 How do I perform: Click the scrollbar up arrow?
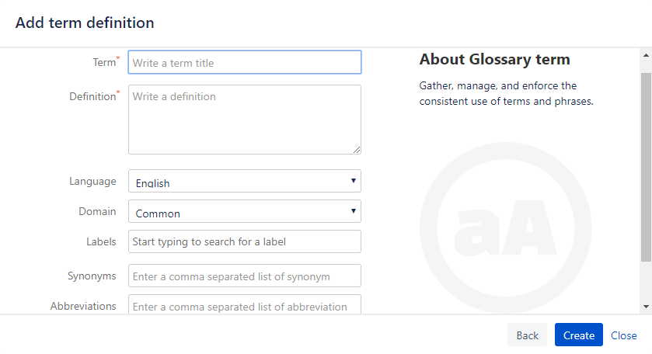(646, 56)
